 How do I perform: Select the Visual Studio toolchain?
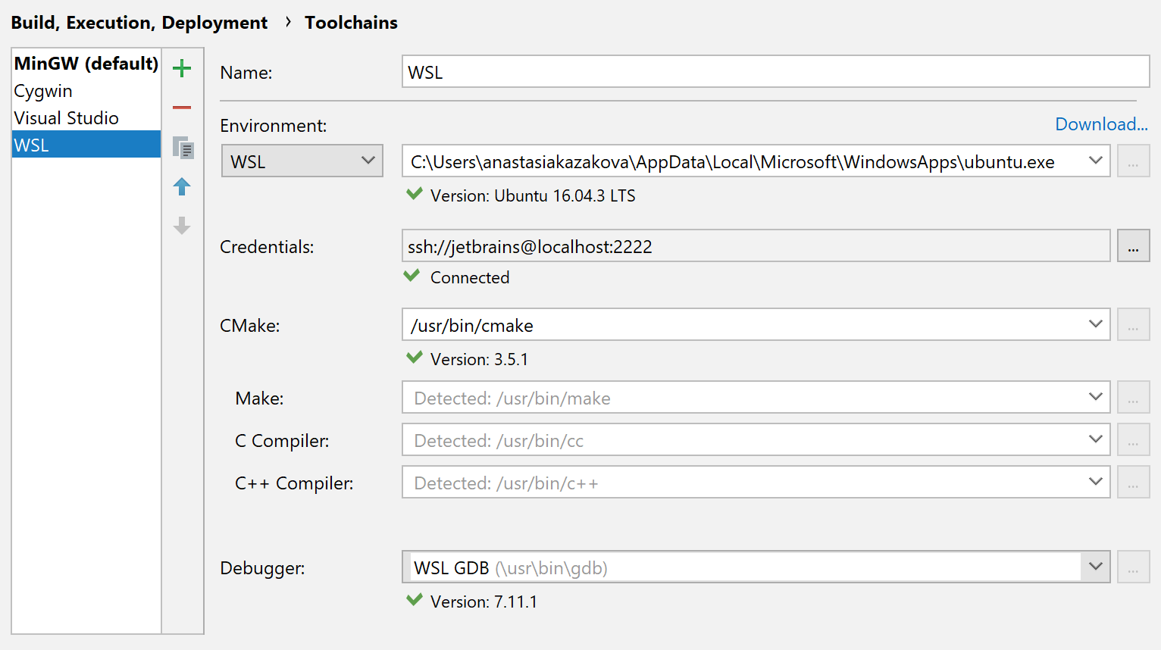coord(67,118)
